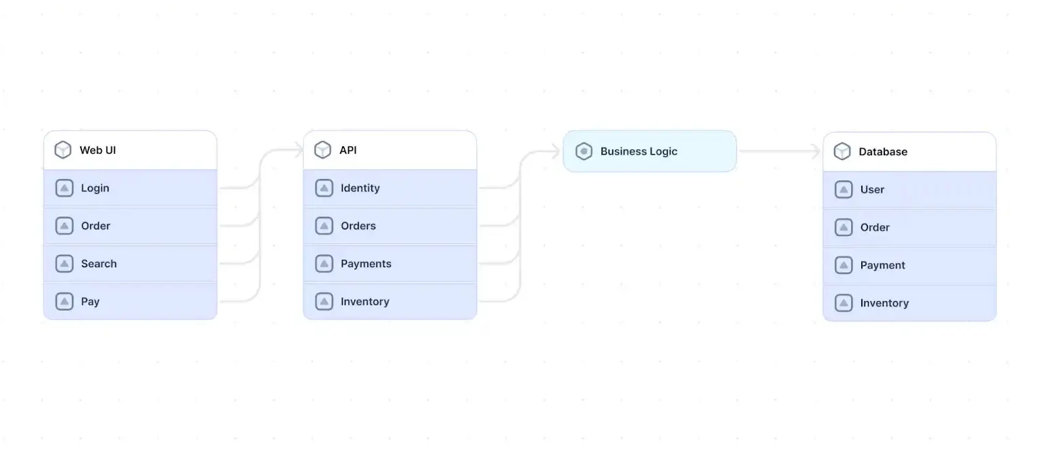The image size is (1037, 455).
Task: Select the Payment row in Database
Action: tap(909, 265)
